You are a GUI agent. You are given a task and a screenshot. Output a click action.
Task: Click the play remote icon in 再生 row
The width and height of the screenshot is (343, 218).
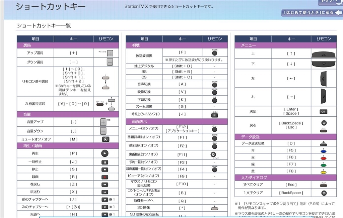coord(105,153)
